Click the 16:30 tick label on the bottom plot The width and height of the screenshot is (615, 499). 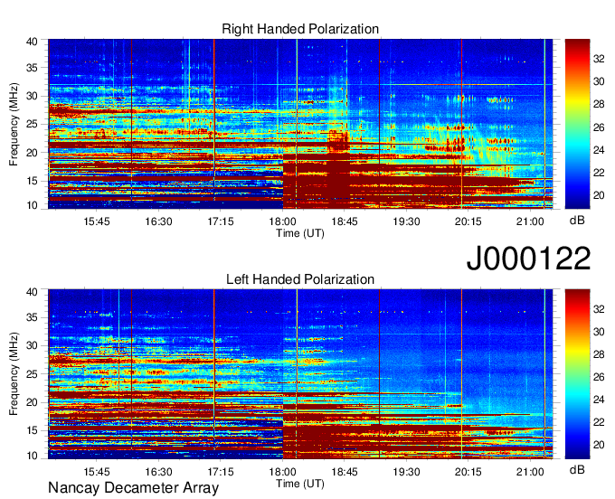(158, 472)
